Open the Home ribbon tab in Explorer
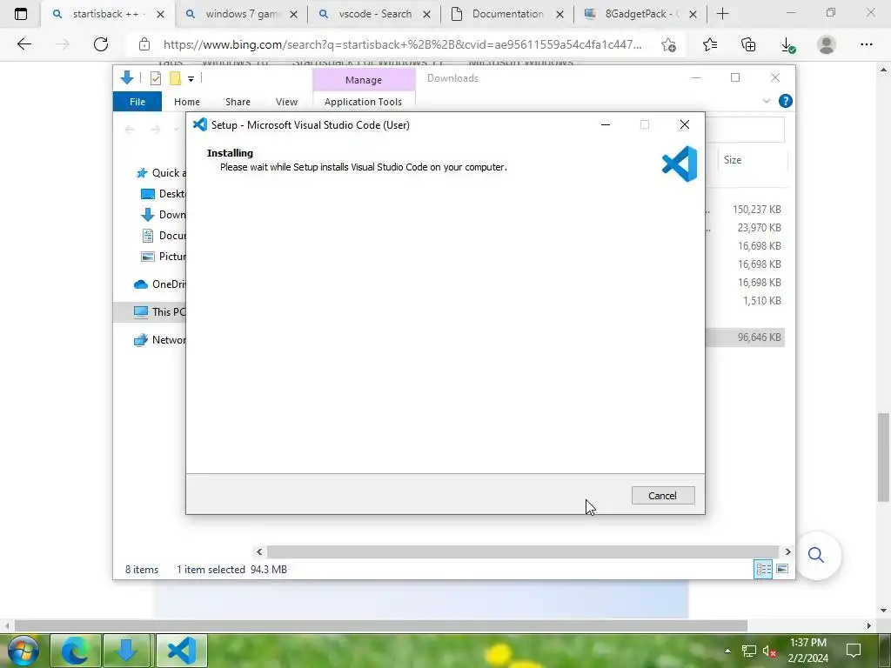The height and width of the screenshot is (668, 891). [x=187, y=102]
